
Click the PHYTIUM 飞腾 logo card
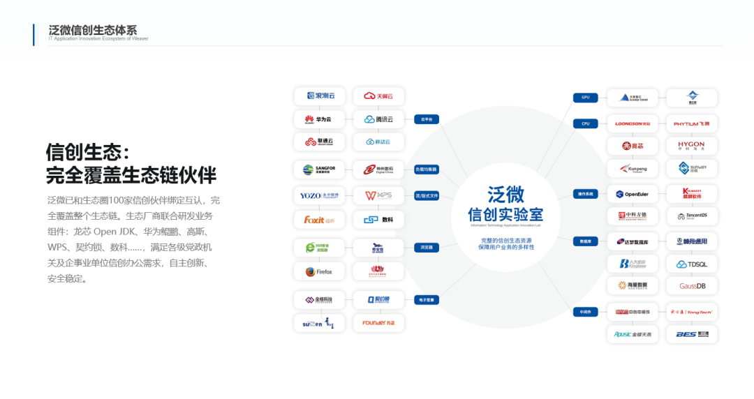click(692, 123)
